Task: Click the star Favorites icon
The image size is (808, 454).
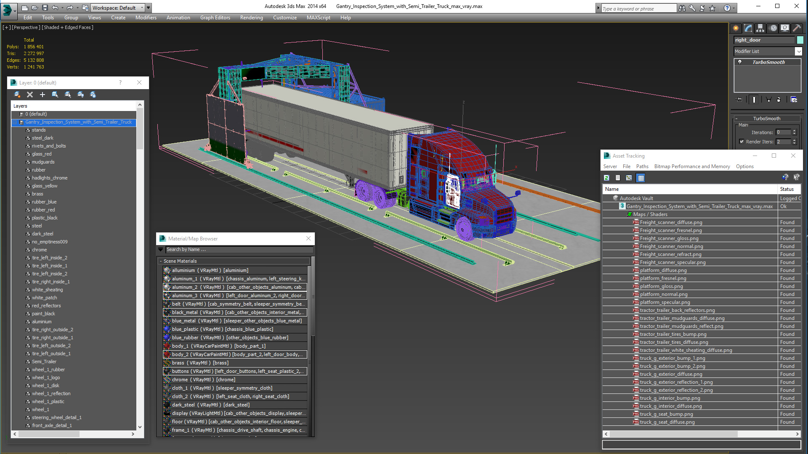Action: tap(712, 8)
